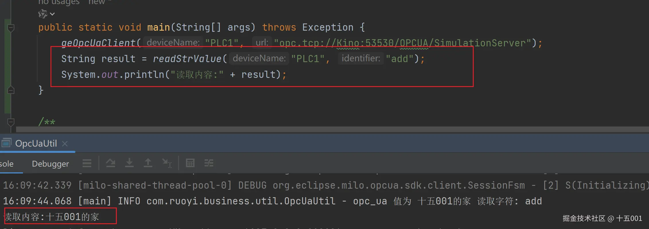Collapse the main method using its fold marker
The image size is (649, 229).
click(x=11, y=28)
